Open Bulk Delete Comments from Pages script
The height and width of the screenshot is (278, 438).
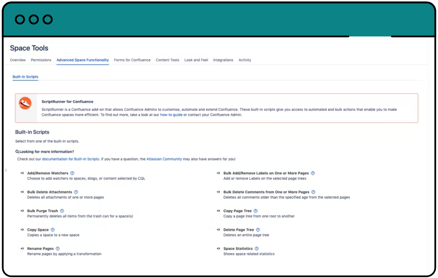(x=266, y=192)
